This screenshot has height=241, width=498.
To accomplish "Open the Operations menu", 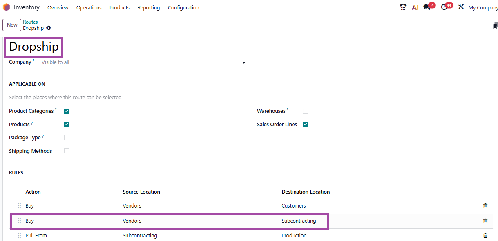I will coord(89,8).
